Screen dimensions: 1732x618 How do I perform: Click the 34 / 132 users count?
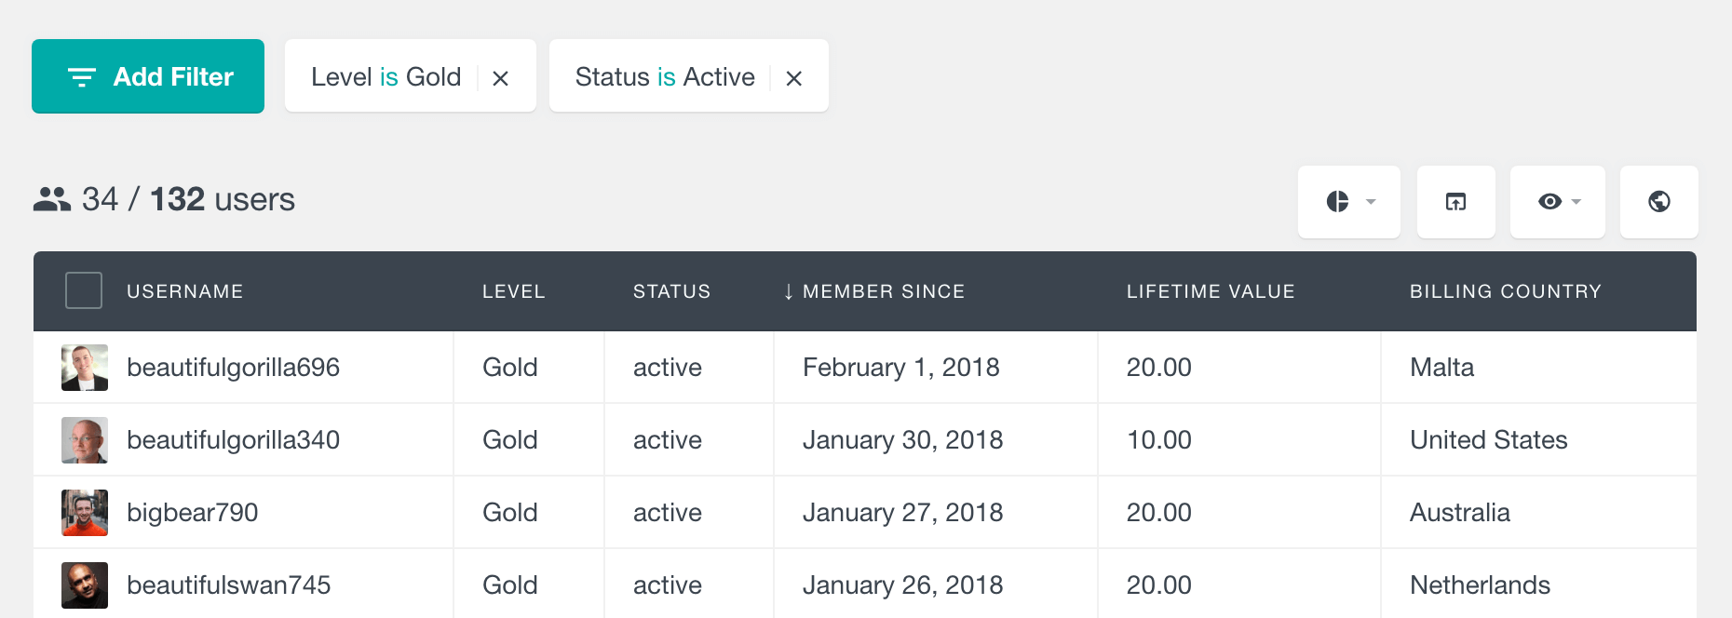tap(188, 199)
